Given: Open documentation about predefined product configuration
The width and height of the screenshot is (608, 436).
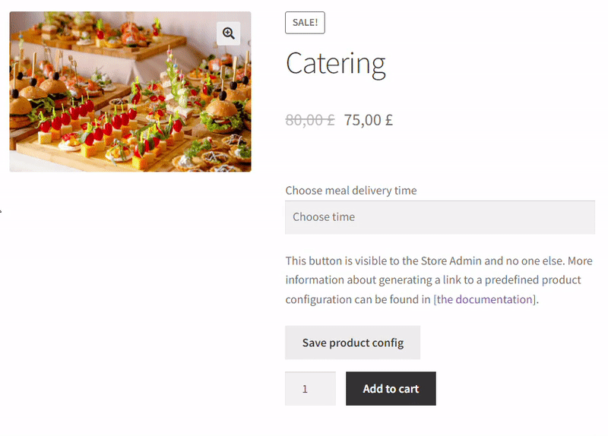Looking at the screenshot, I should 484,299.
